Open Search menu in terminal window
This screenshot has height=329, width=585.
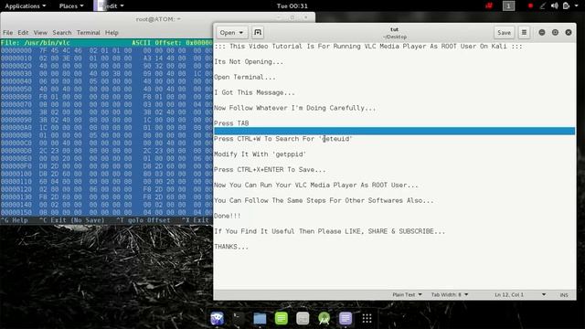coord(62,33)
